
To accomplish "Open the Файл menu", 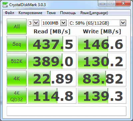I will [x=9, y=13].
